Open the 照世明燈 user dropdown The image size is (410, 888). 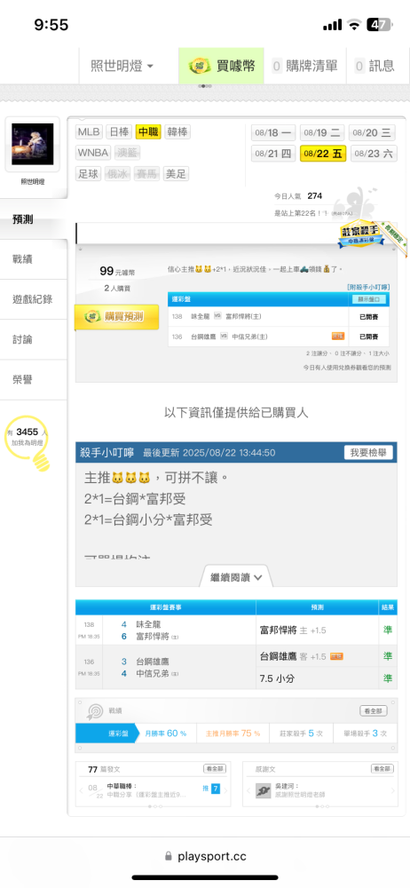122,66
